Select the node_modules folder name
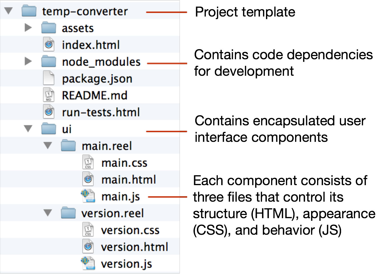The height and width of the screenshot is (274, 379). point(101,62)
